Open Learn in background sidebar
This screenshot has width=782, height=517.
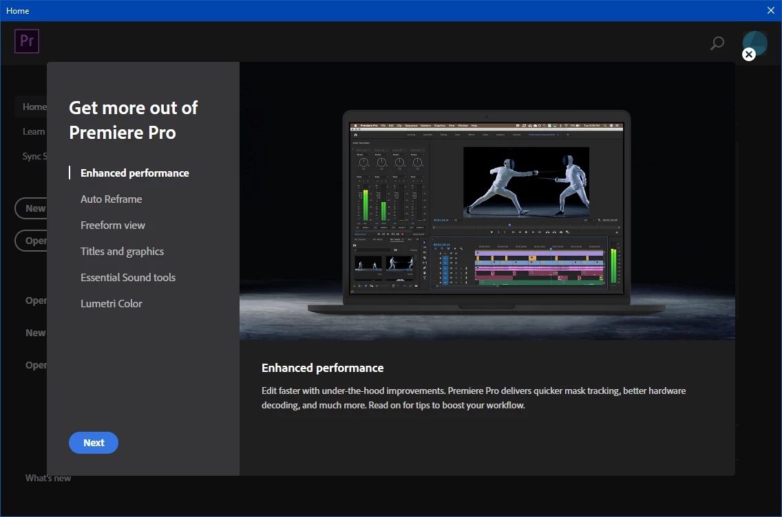(x=34, y=131)
